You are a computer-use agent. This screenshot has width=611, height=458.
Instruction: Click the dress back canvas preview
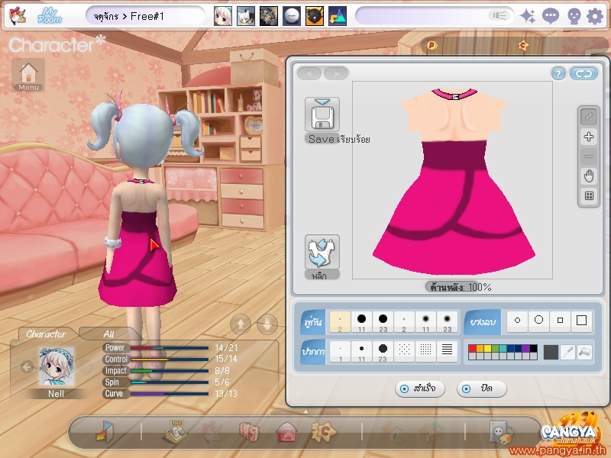point(452,180)
